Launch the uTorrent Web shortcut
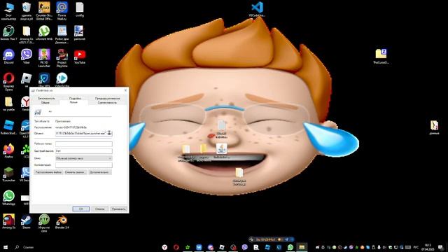 click(44, 33)
